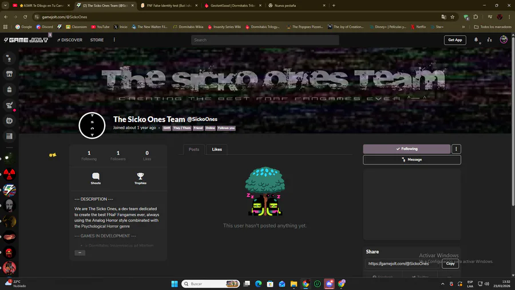The width and height of the screenshot is (515, 290).
Task: Toggle the Following button
Action: [407, 149]
